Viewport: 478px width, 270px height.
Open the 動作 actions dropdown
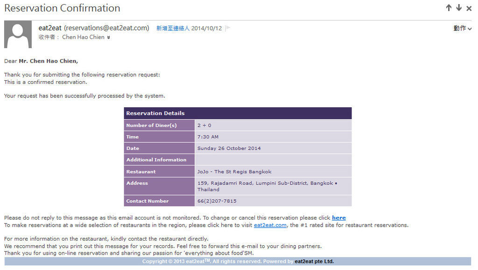(x=463, y=28)
